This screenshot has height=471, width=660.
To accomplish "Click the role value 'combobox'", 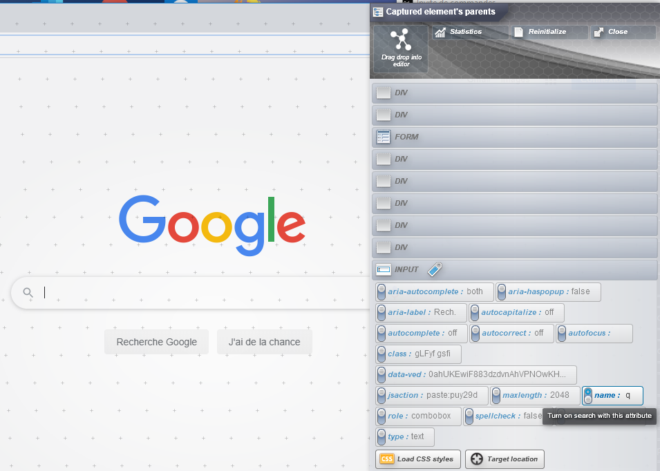I will click(431, 416).
